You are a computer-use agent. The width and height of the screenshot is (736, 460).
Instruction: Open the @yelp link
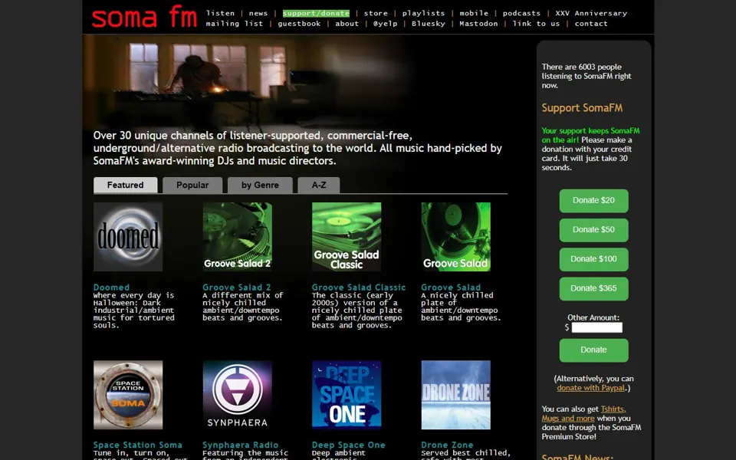[385, 24]
